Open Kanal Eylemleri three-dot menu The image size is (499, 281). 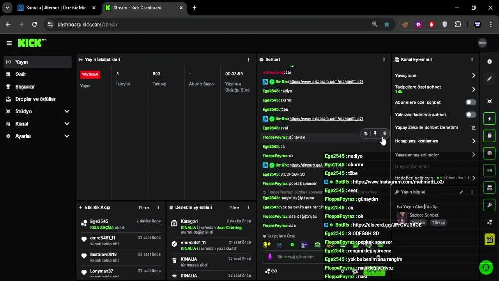click(472, 60)
